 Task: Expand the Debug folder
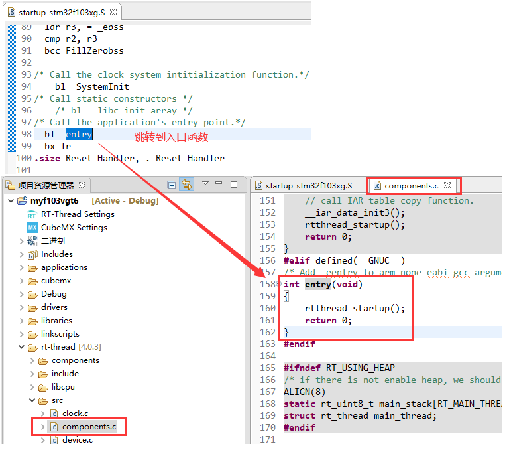[21, 294]
